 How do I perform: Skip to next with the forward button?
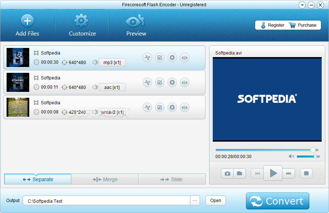tap(288, 173)
